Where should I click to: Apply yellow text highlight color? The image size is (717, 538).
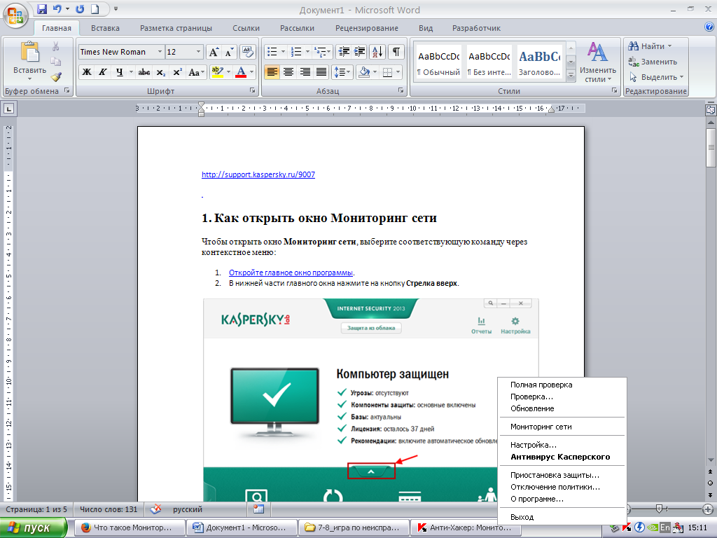(218, 72)
